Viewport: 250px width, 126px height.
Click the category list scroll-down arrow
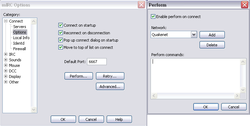pos(33,109)
